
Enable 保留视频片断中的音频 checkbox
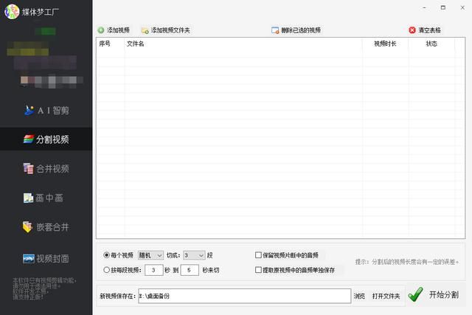tap(258, 255)
